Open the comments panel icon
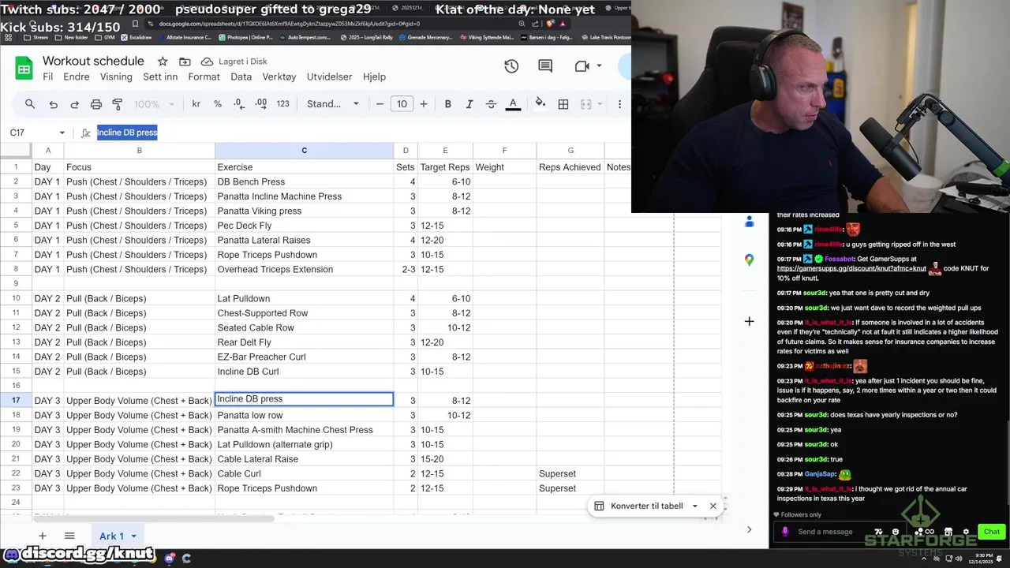 [545, 66]
